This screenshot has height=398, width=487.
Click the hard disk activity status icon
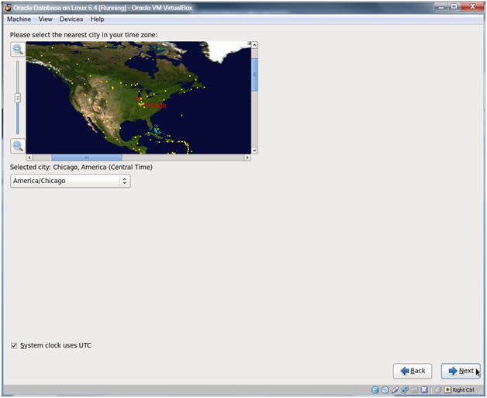click(x=375, y=389)
